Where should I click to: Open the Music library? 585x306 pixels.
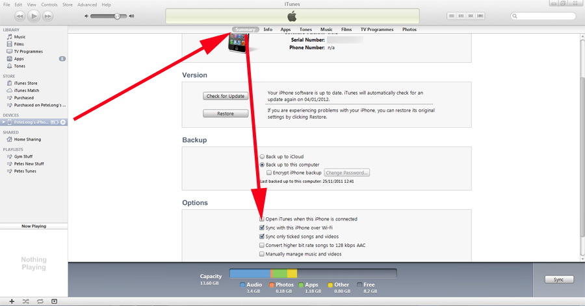pos(19,37)
